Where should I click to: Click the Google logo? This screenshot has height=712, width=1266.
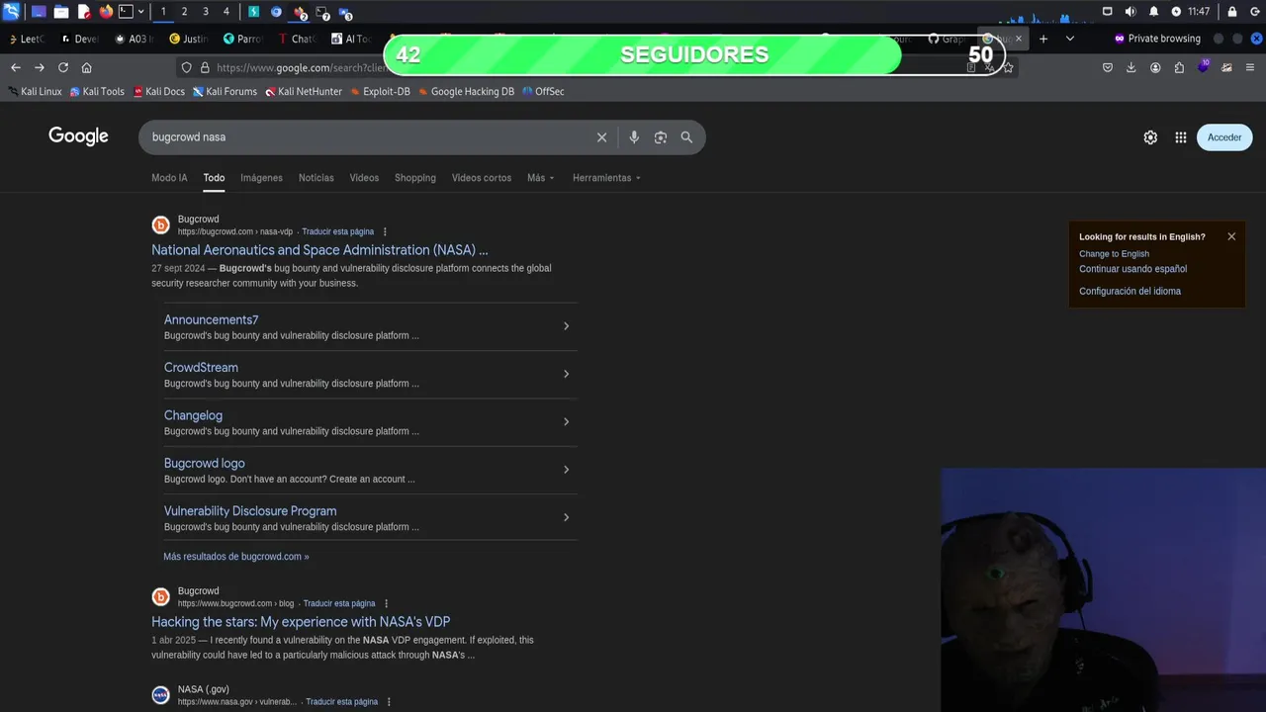point(78,136)
